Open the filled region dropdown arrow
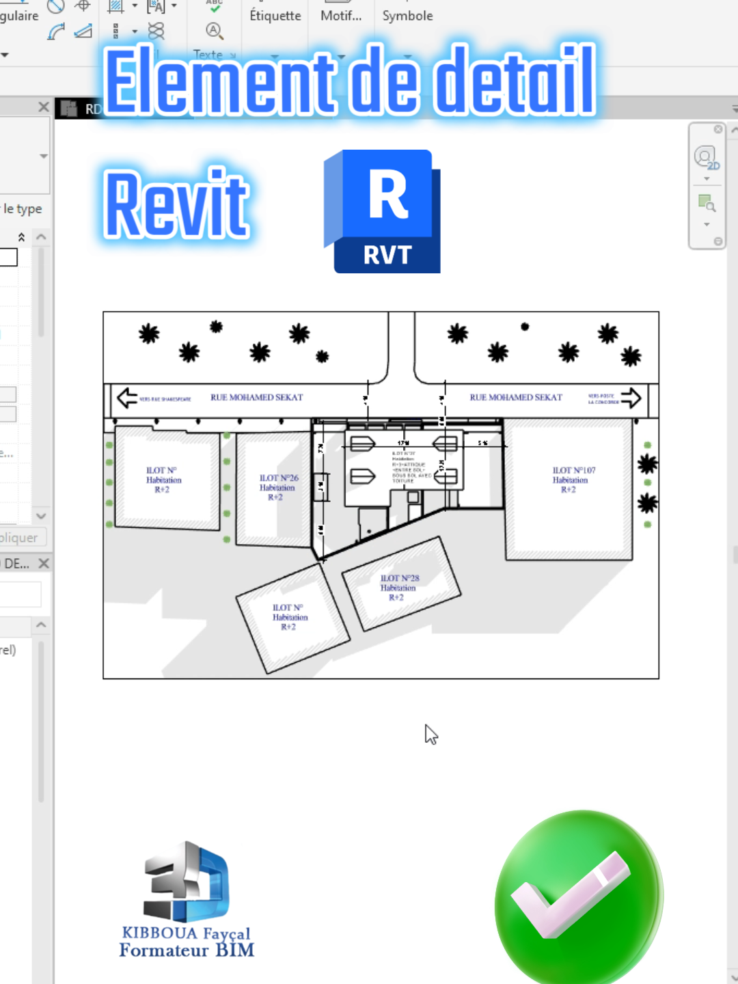The height and width of the screenshot is (984, 738). 135,6
